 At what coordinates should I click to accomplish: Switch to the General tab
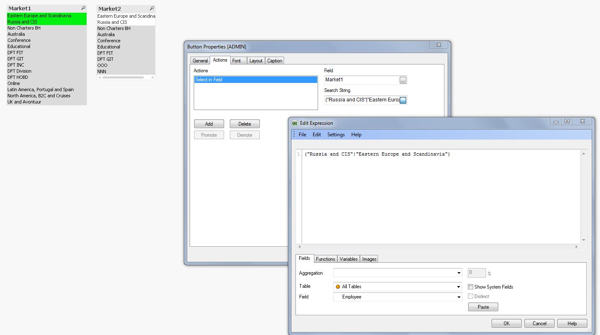pos(200,61)
